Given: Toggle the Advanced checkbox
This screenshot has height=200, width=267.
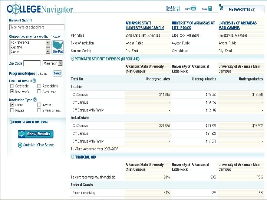Looking at the screenshot, I should tap(39, 91).
